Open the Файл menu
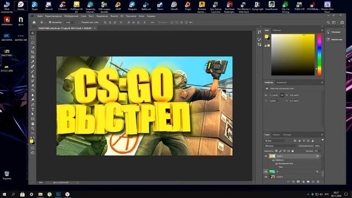The image size is (352, 198). point(40,16)
